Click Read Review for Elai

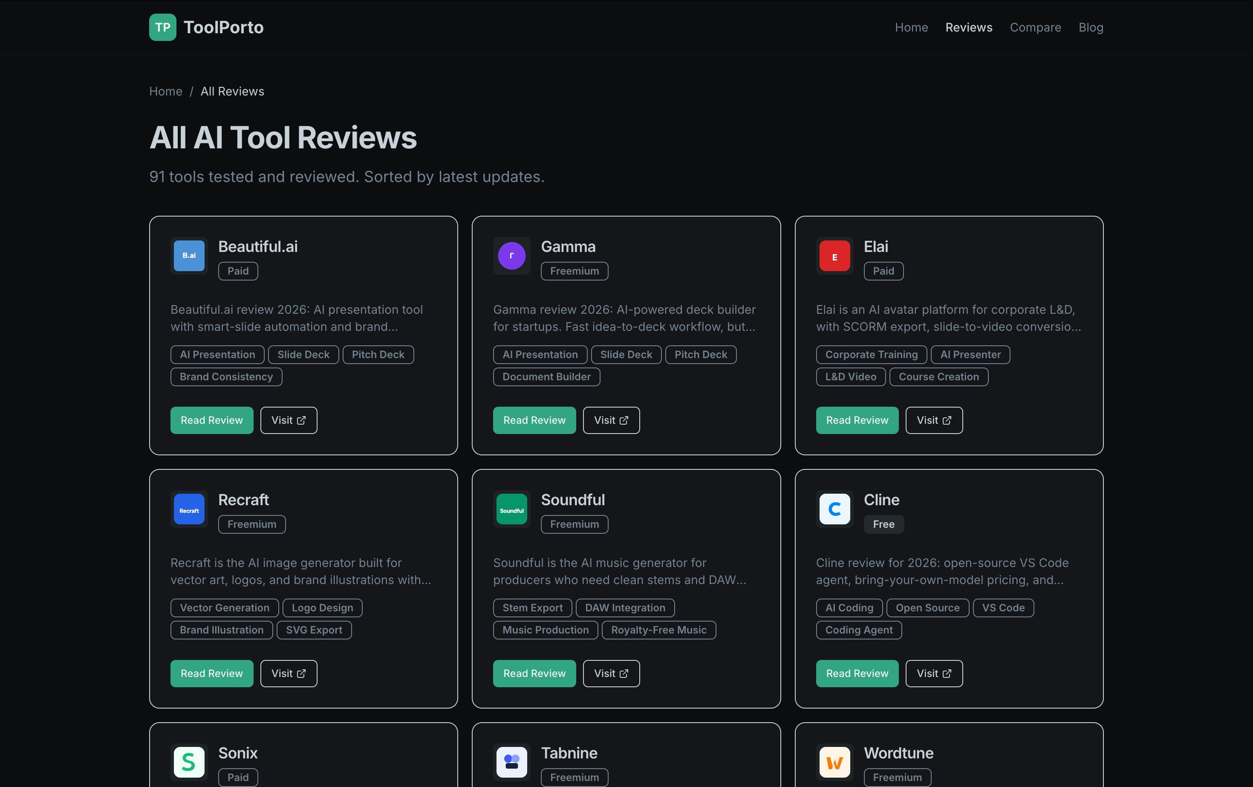tap(857, 420)
